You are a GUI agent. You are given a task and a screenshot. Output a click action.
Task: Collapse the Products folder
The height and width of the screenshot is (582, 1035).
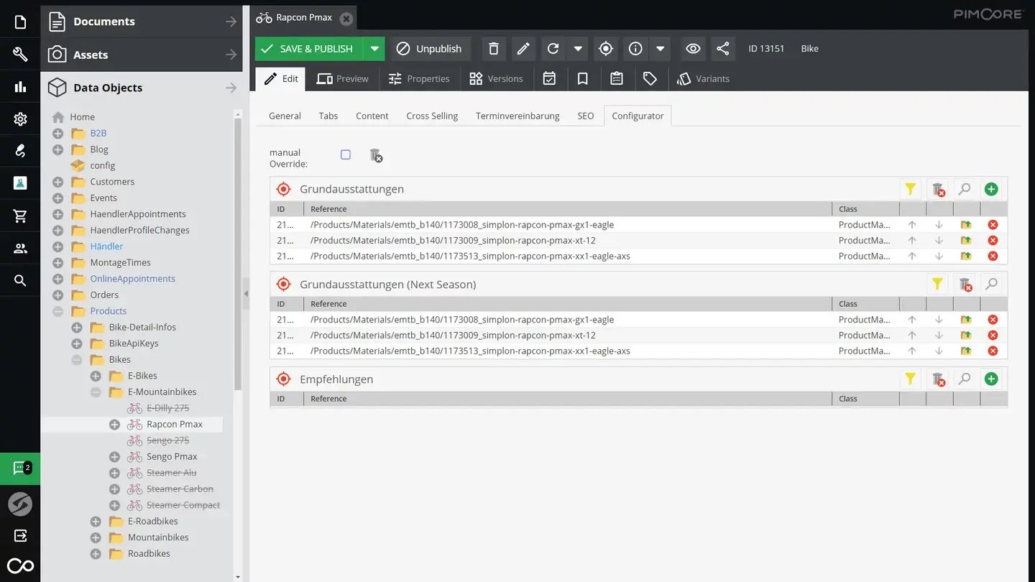click(58, 311)
